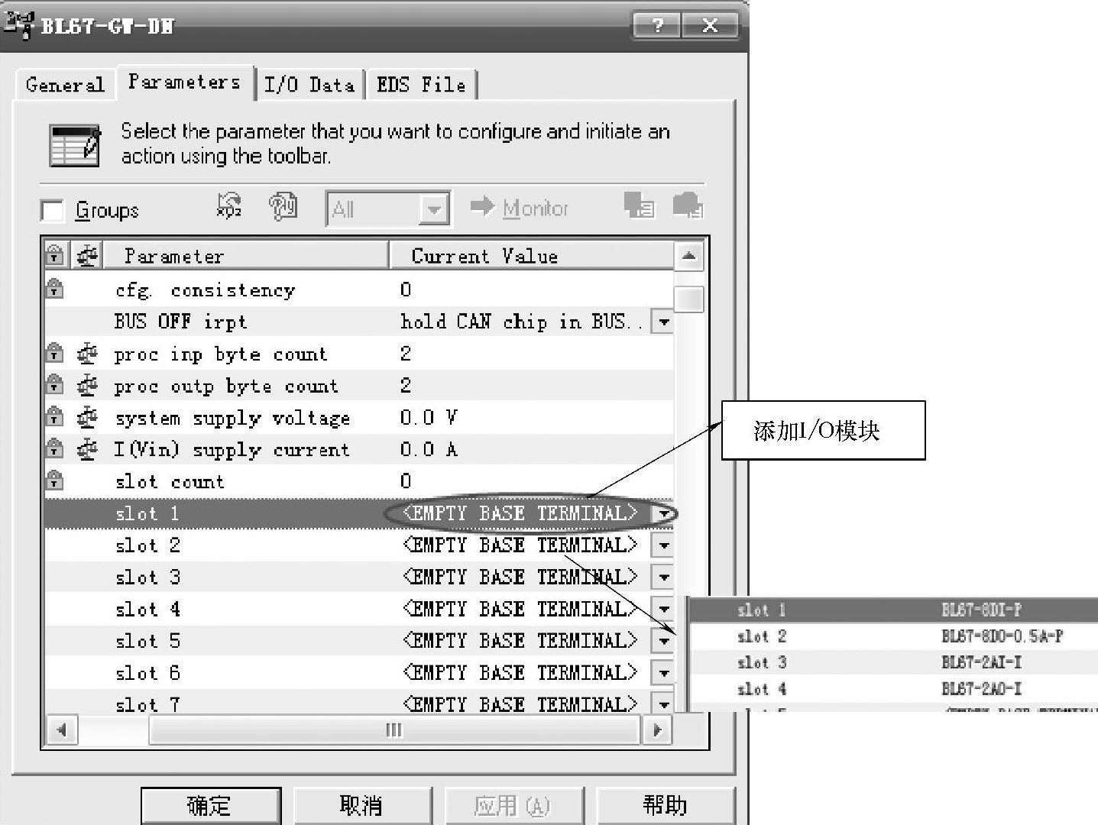Click the horizontal scrollbar right arrow

coord(656,730)
